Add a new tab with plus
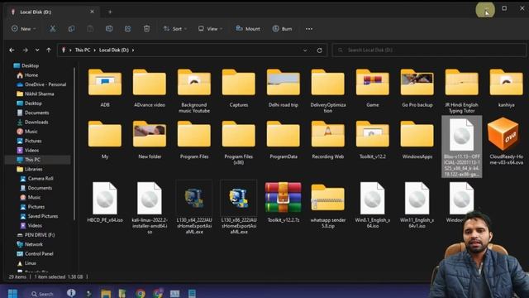This screenshot has width=529, height=298. click(110, 12)
